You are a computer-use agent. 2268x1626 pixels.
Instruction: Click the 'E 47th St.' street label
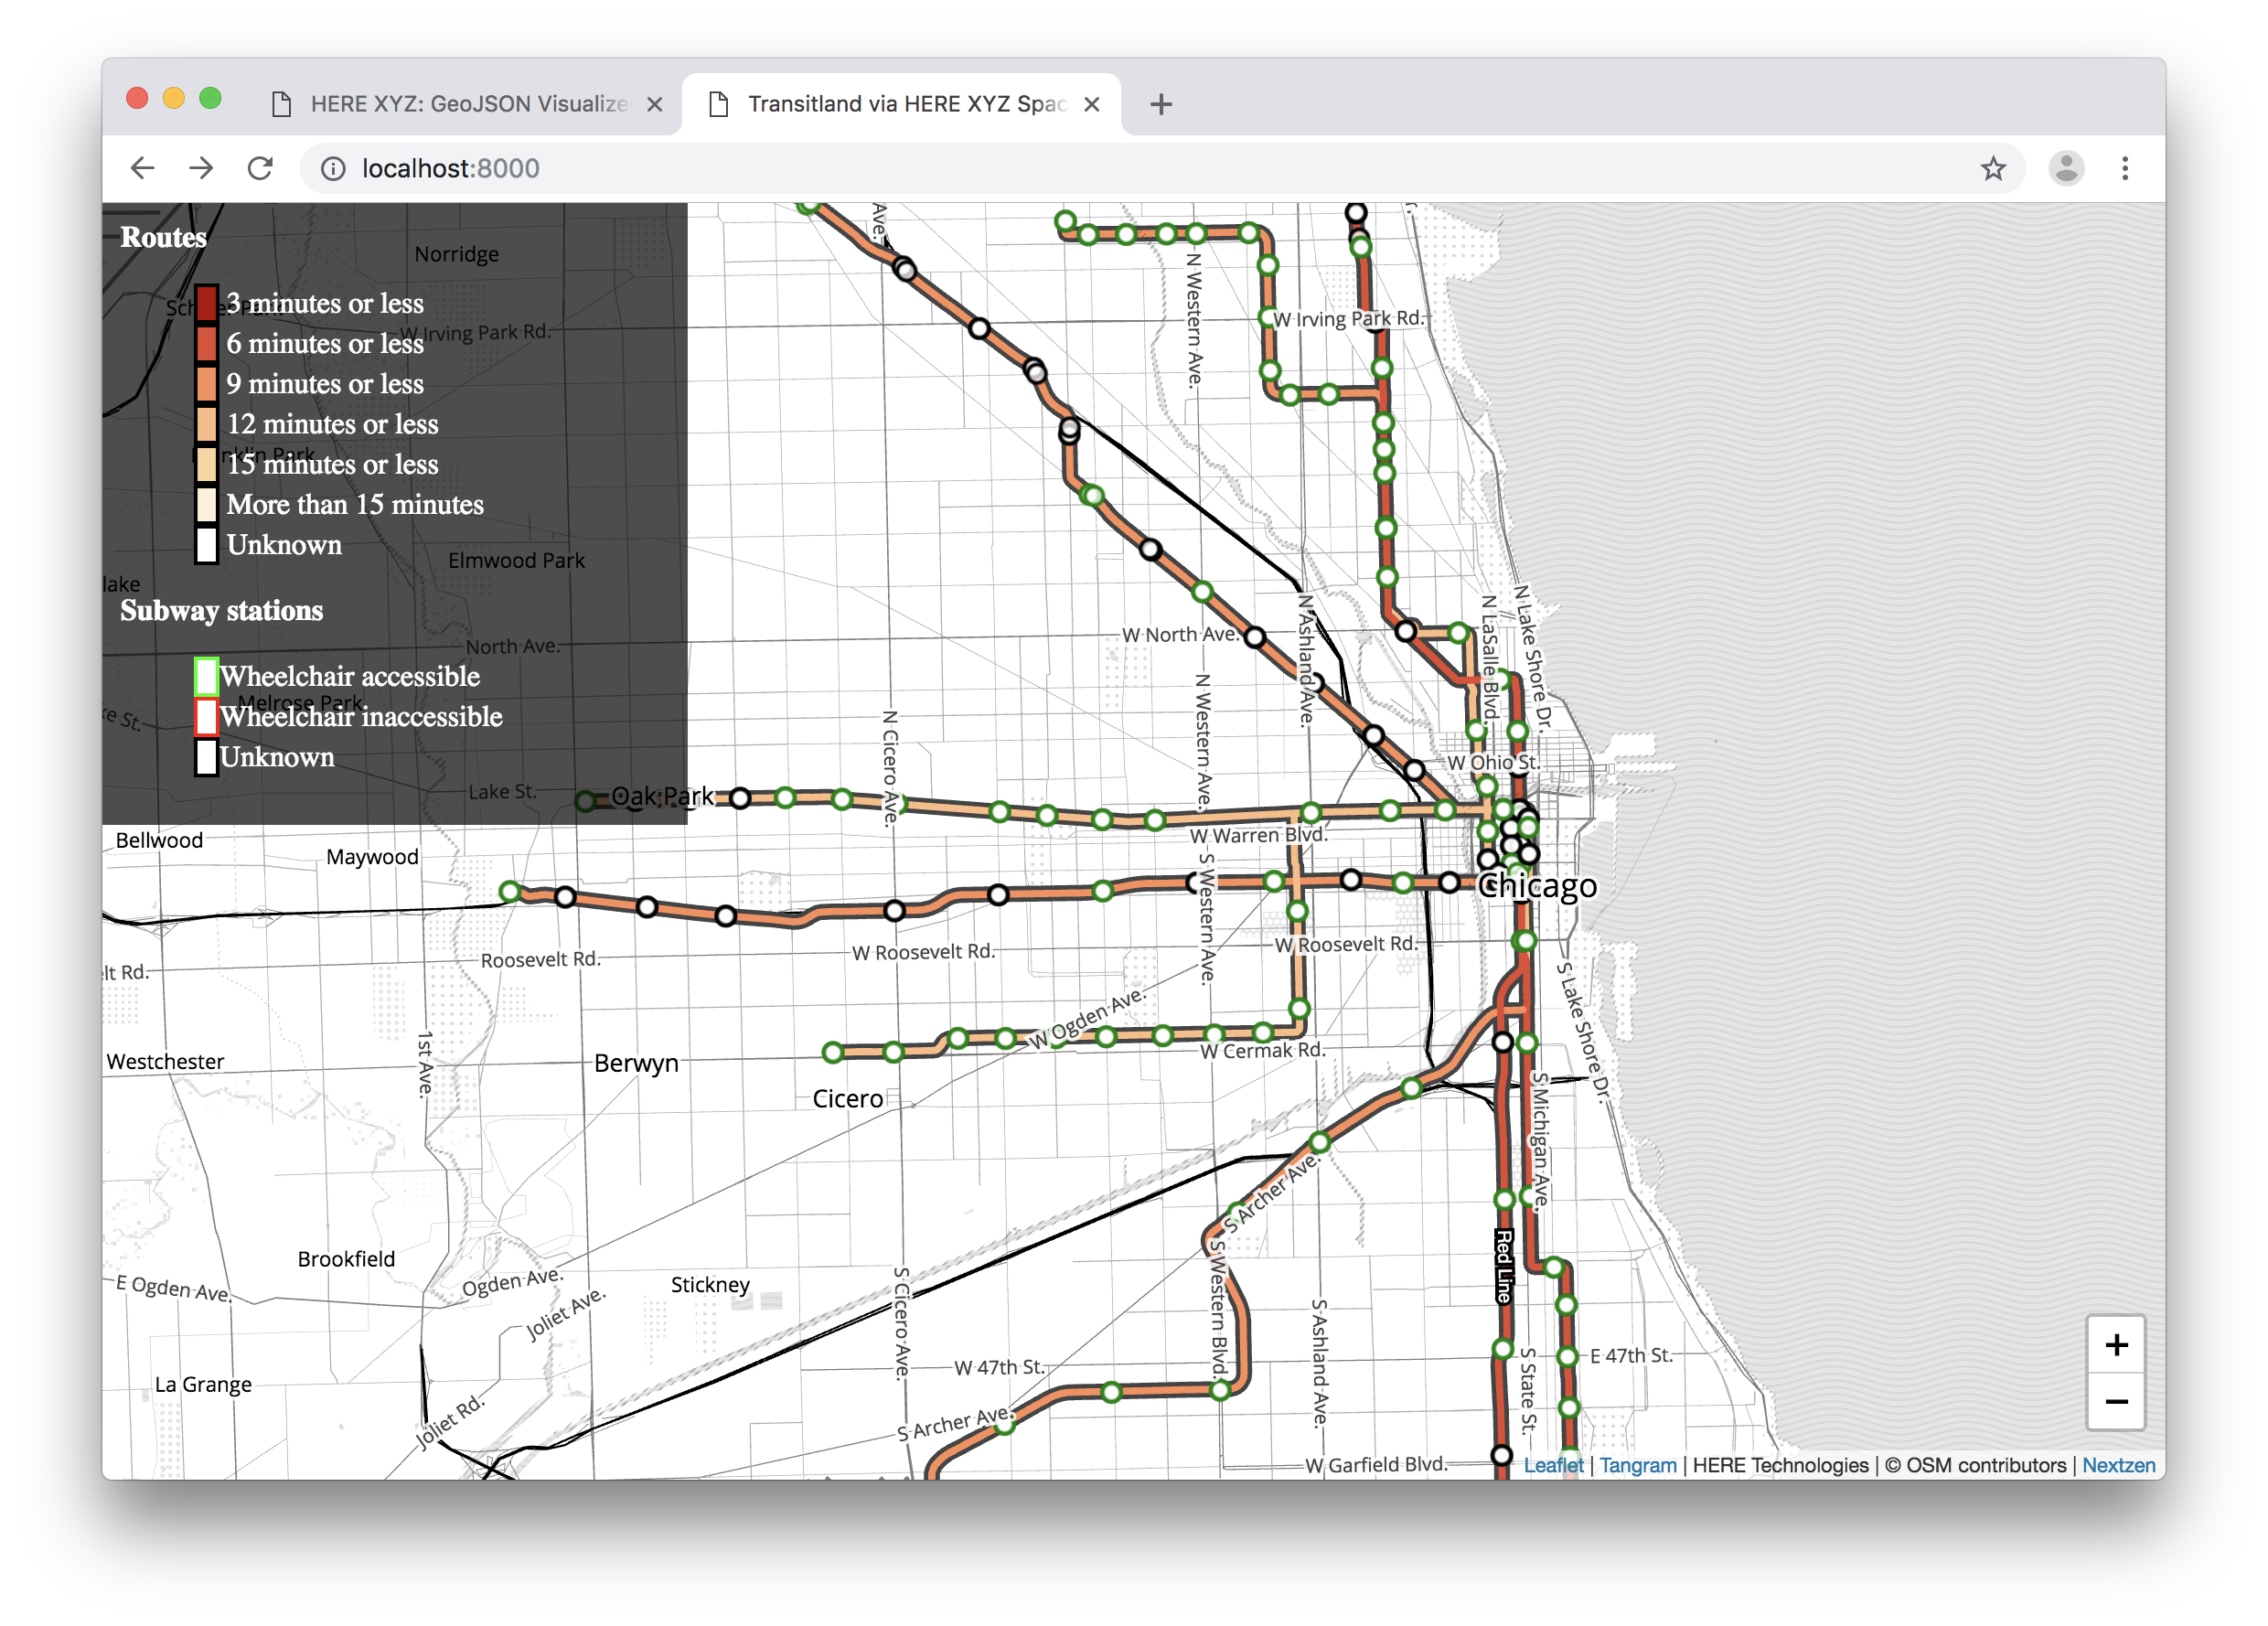point(1631,1356)
